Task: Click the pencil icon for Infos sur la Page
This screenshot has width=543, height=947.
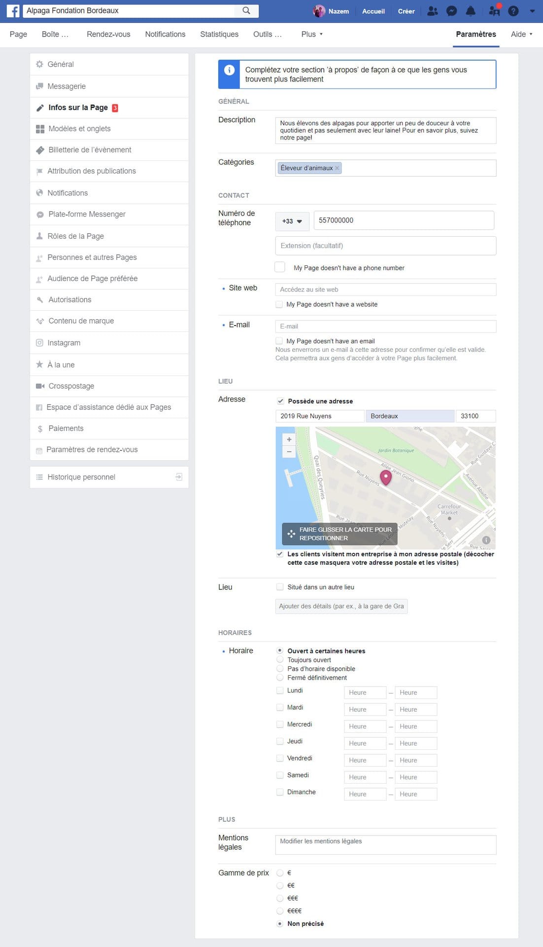Action: (40, 108)
